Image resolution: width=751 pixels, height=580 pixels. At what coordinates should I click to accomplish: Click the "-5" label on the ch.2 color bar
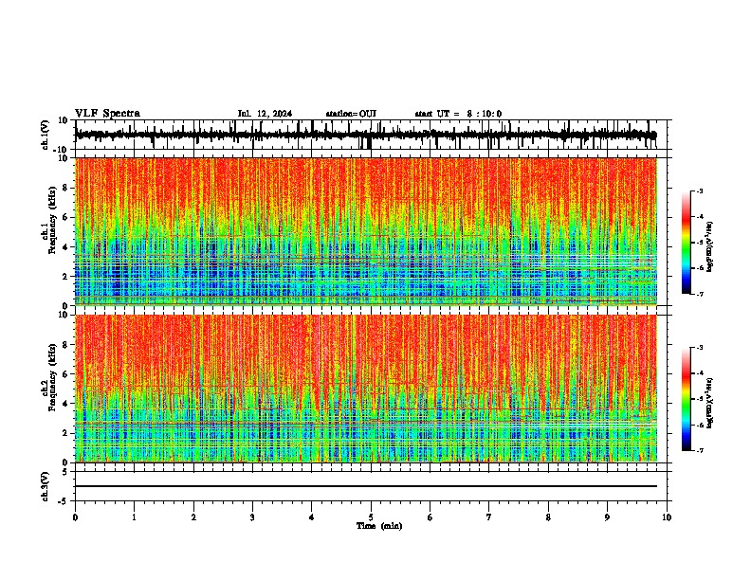pyautogui.click(x=699, y=399)
